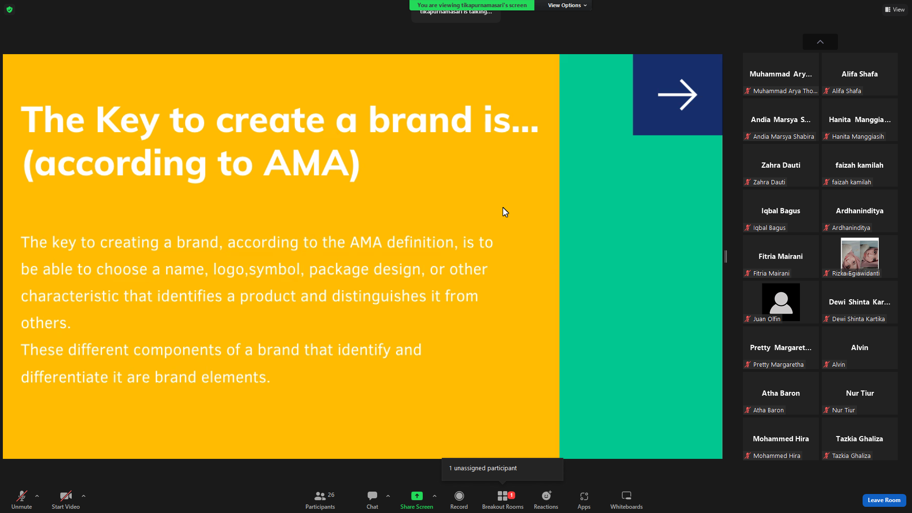
Task: Click the Start Video camera icon
Action: tap(66, 496)
